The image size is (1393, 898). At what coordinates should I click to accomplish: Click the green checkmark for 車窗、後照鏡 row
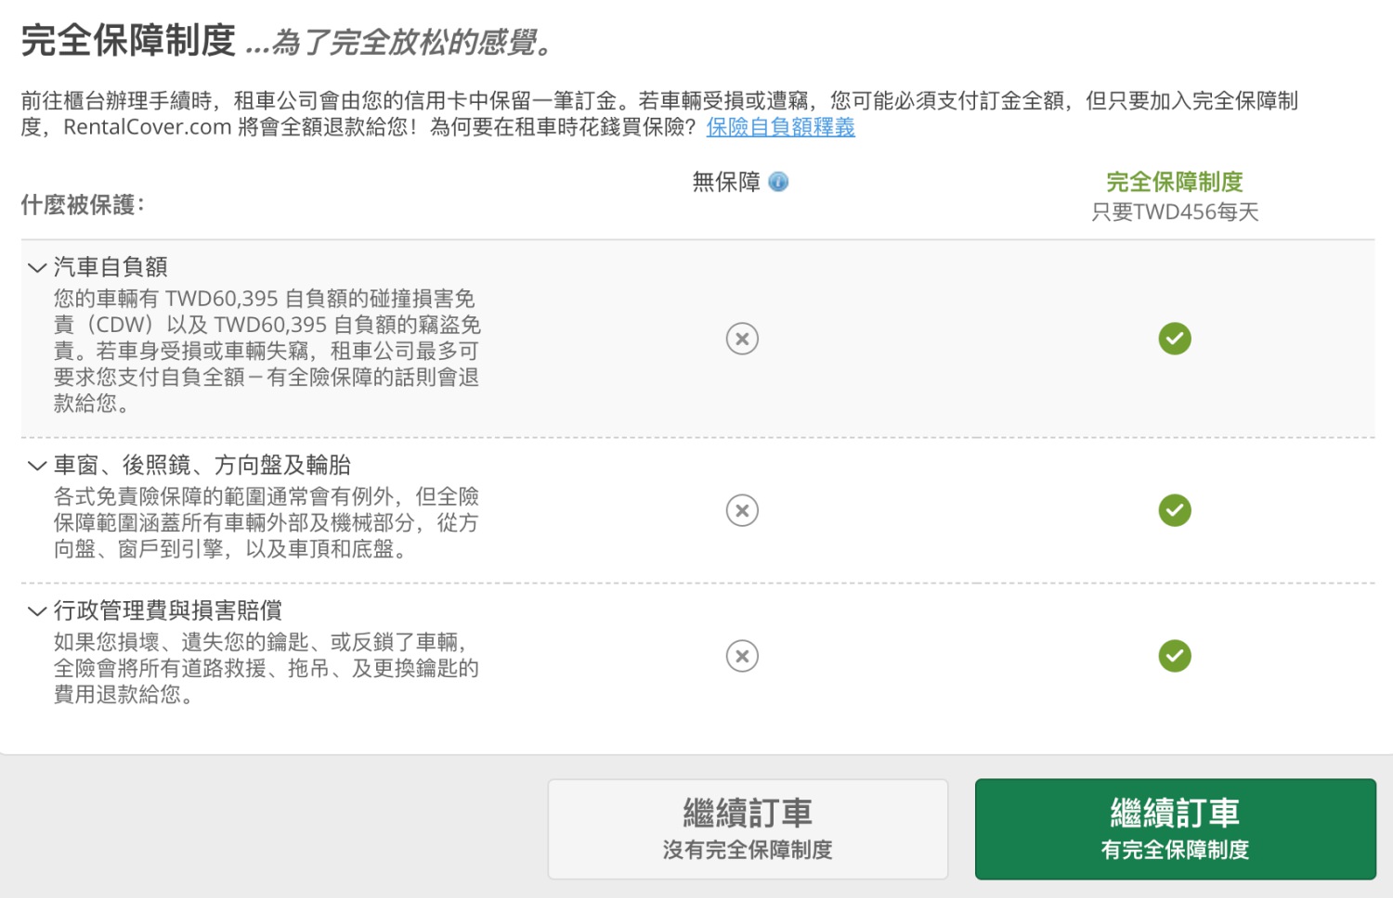(1175, 510)
